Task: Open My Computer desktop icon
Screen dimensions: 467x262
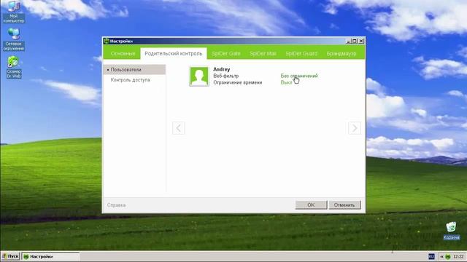Action: pos(14,12)
